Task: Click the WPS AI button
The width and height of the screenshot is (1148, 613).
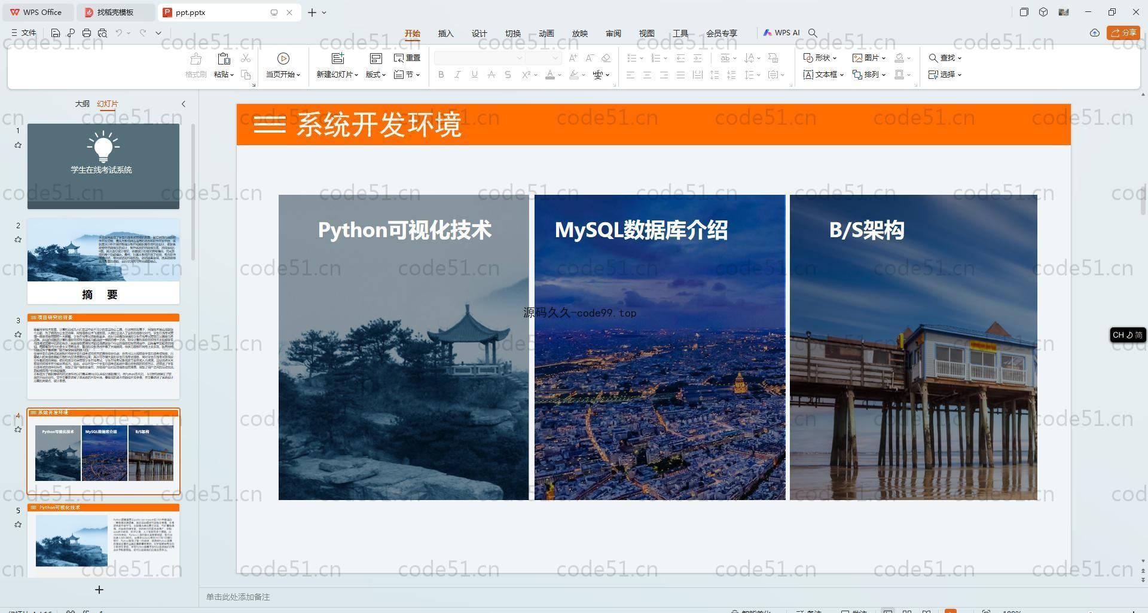Action: [781, 33]
